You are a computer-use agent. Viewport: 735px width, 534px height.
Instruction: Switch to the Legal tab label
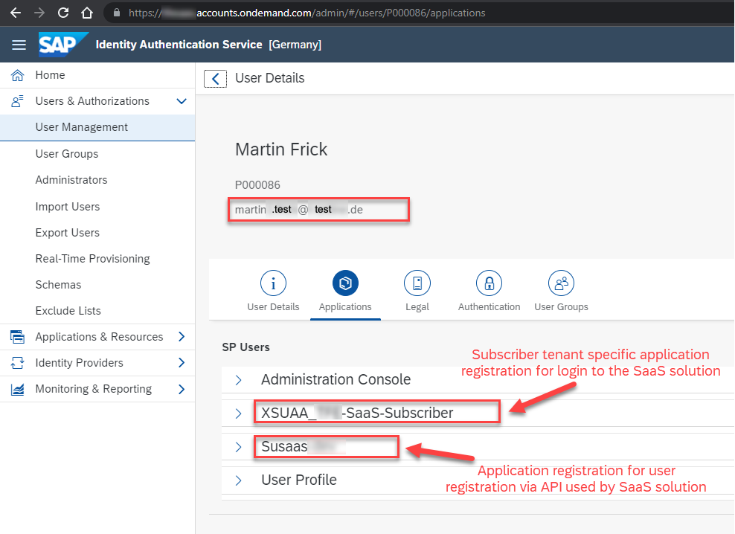[417, 307]
